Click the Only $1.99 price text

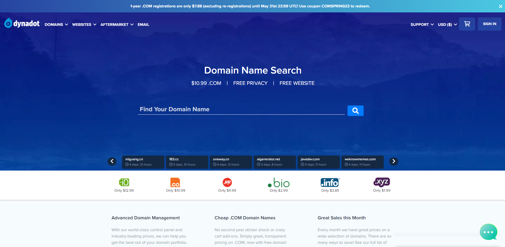pyautogui.click(x=382, y=191)
